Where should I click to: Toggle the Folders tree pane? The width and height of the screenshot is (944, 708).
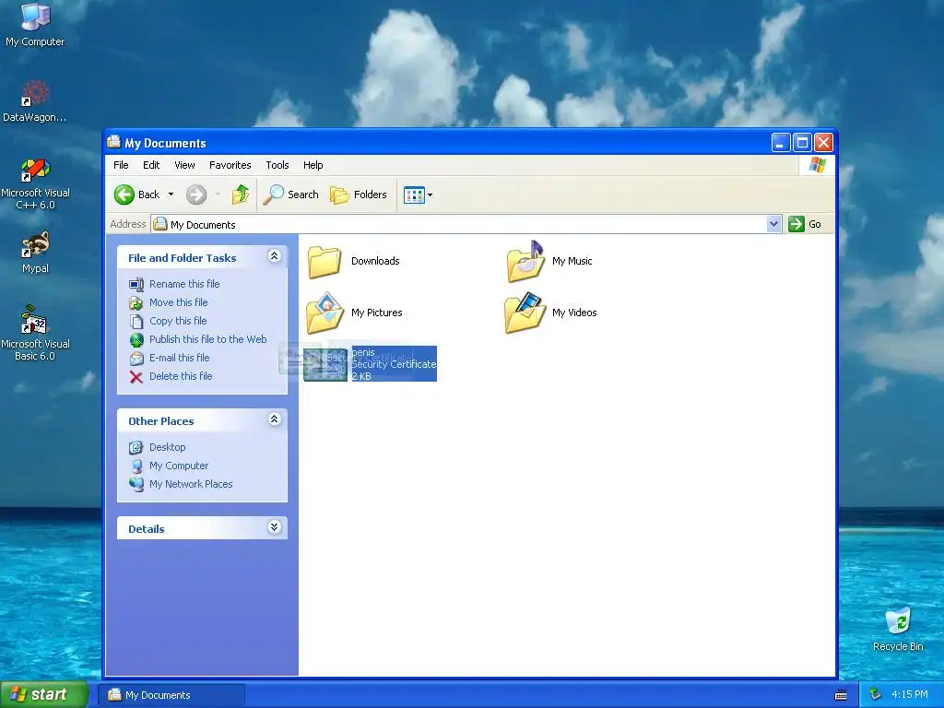point(359,195)
